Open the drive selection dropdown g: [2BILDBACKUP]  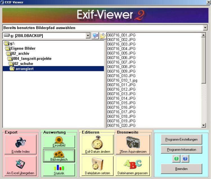(x=88, y=36)
